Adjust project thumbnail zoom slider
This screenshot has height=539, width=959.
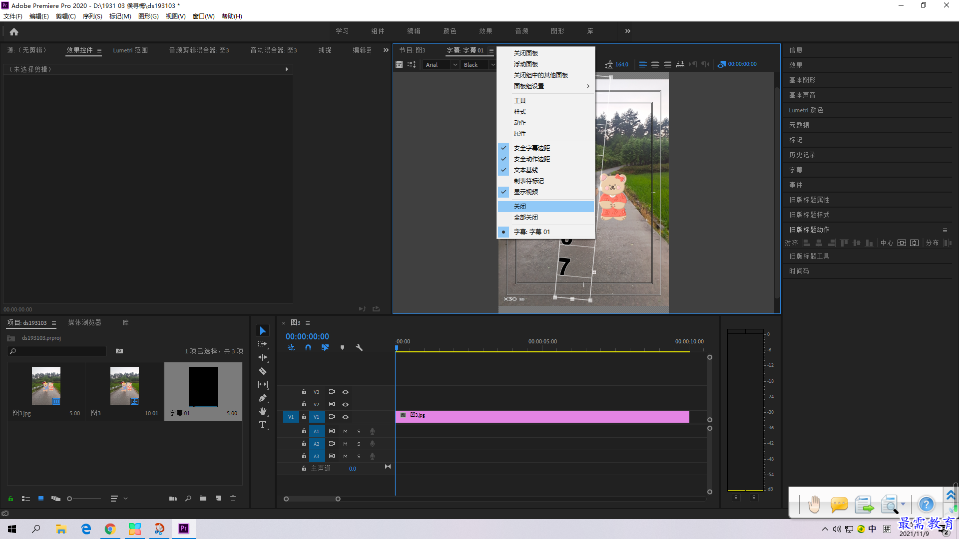point(84,499)
